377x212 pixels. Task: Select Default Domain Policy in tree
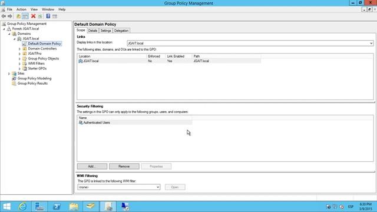pyautogui.click(x=44, y=44)
